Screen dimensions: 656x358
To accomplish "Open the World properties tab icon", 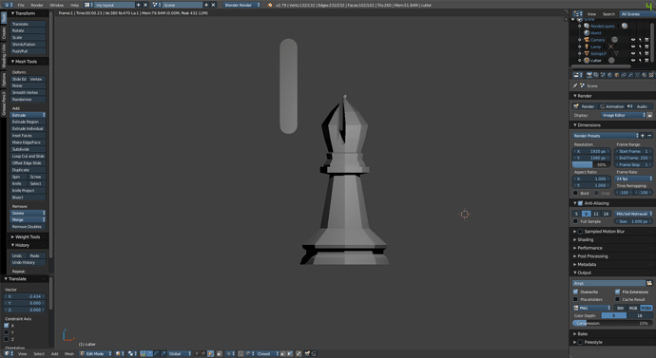I will click(610, 75).
